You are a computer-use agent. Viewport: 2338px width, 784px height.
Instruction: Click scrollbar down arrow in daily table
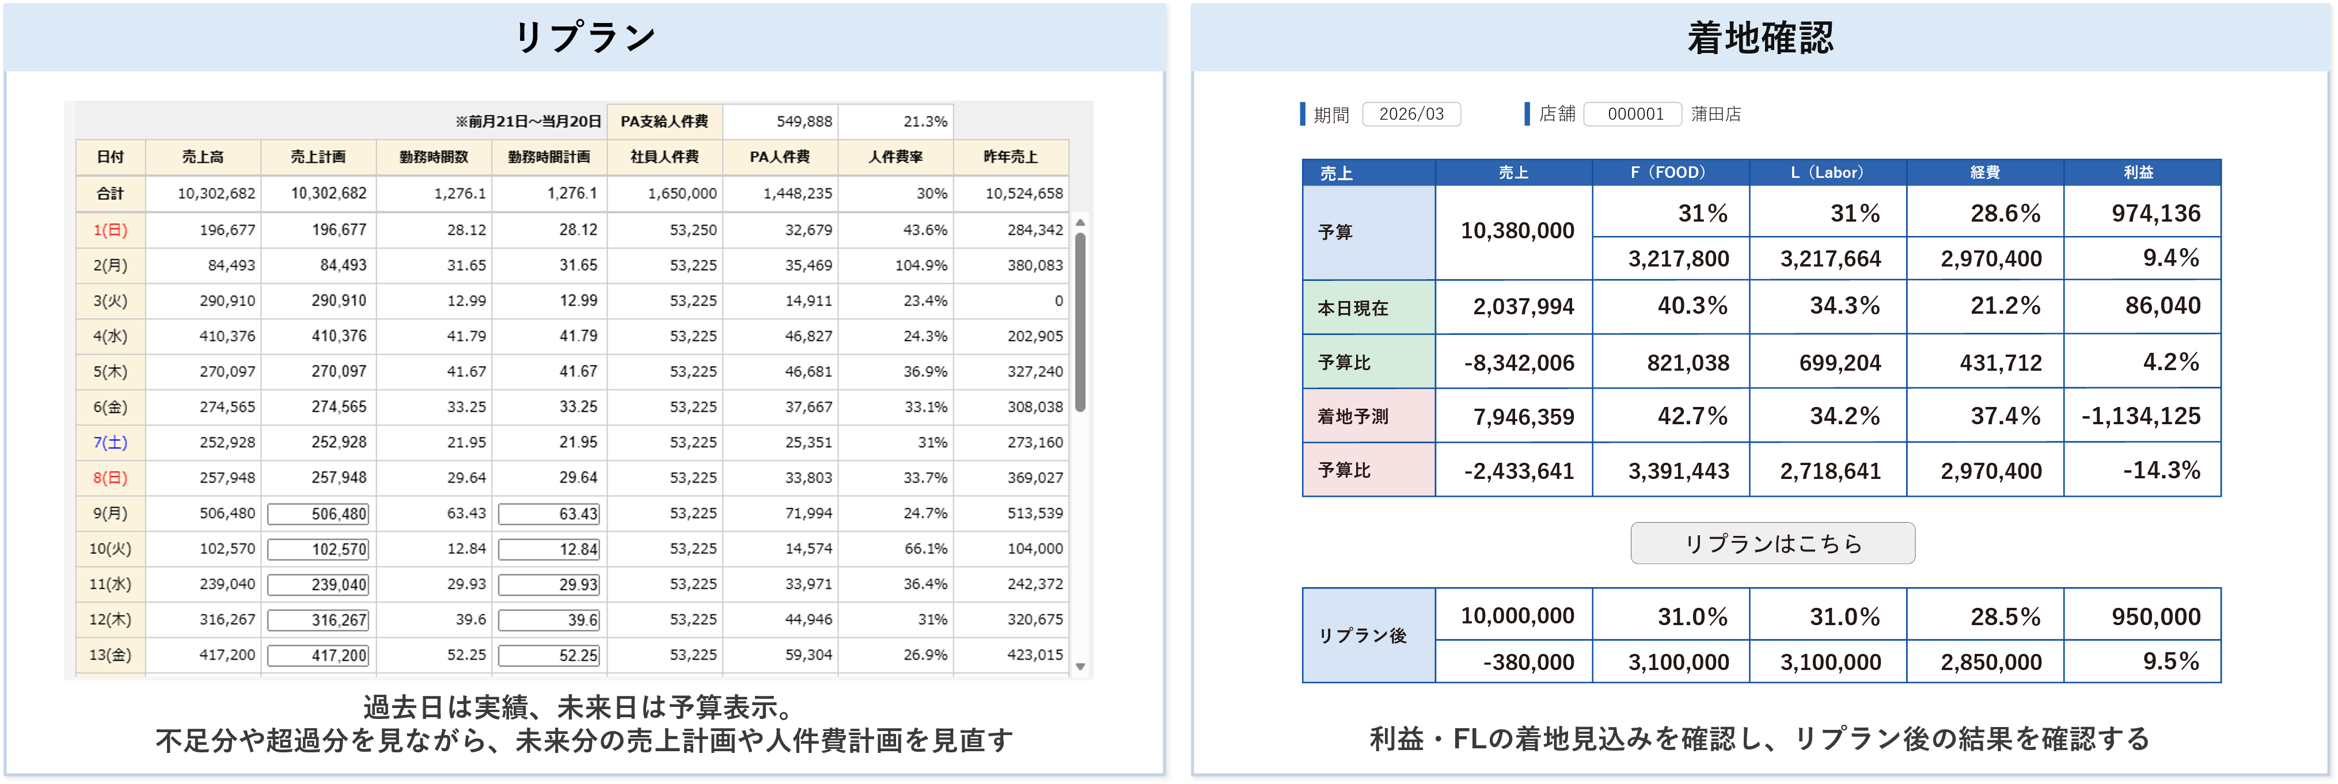point(1080,666)
